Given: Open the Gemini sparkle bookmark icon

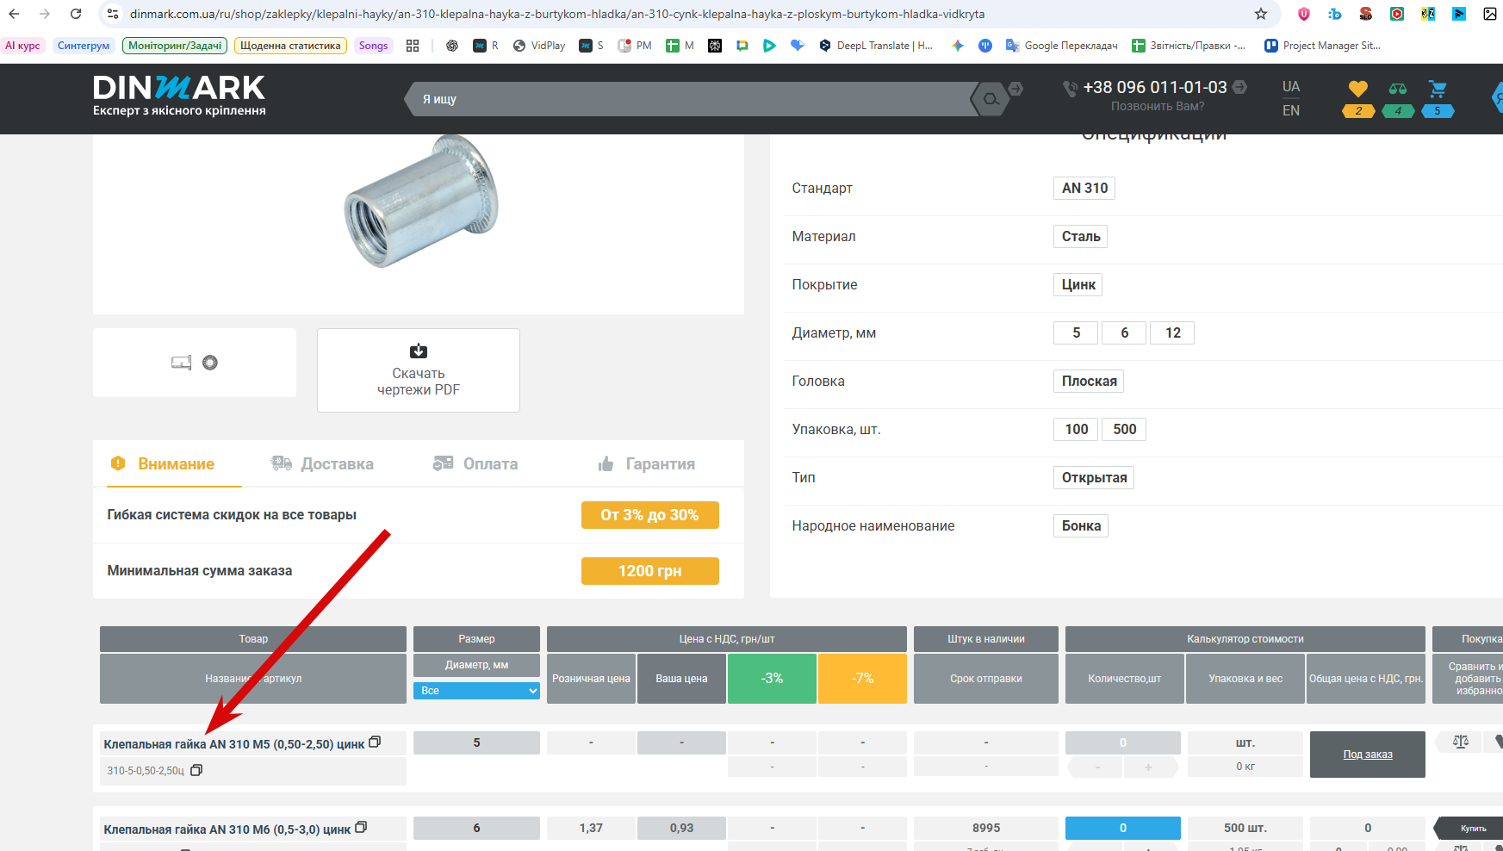Looking at the screenshot, I should (958, 46).
